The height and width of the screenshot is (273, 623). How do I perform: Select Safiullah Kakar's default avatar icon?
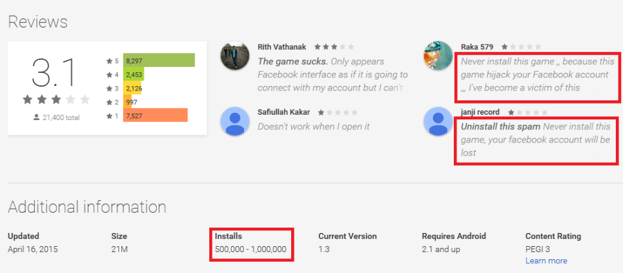234,121
